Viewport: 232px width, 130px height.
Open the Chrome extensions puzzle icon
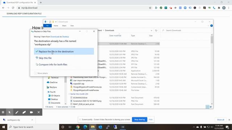tap(219, 8)
